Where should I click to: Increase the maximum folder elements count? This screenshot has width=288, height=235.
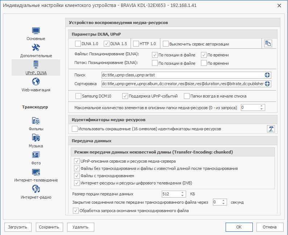pos(262,106)
